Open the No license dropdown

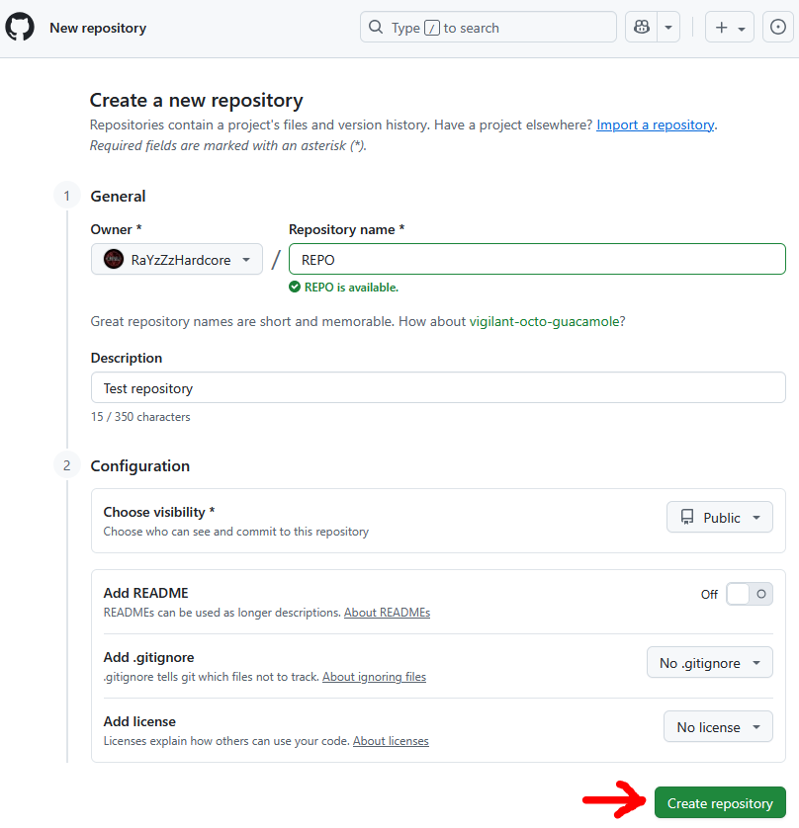717,727
